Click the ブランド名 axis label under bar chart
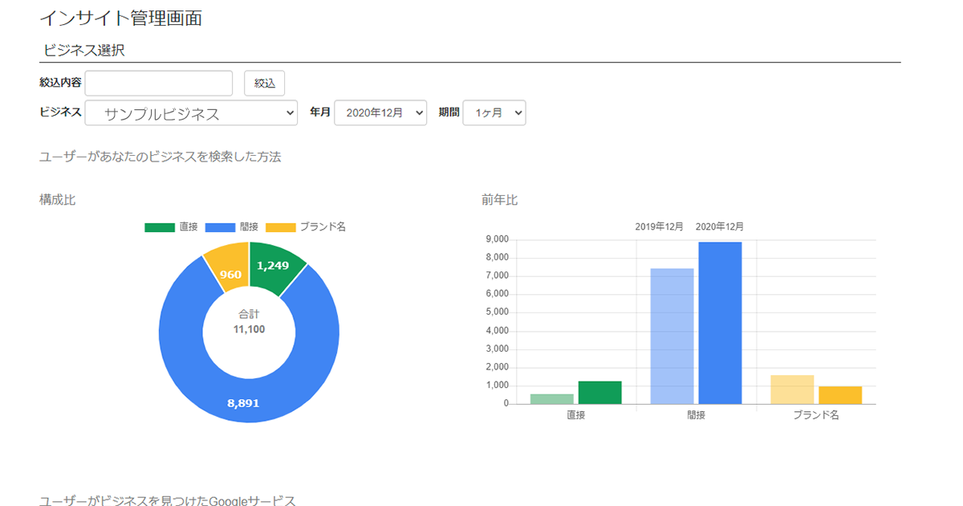 pyautogui.click(x=816, y=415)
